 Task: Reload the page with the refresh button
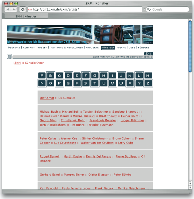point(23,9)
